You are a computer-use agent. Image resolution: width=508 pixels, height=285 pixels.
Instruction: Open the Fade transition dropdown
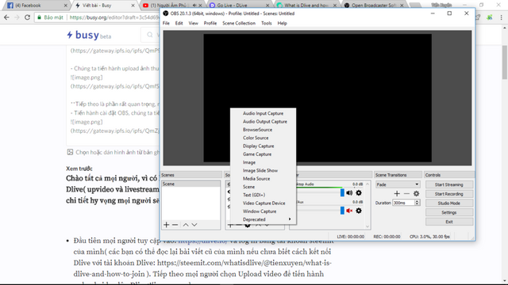coord(398,184)
